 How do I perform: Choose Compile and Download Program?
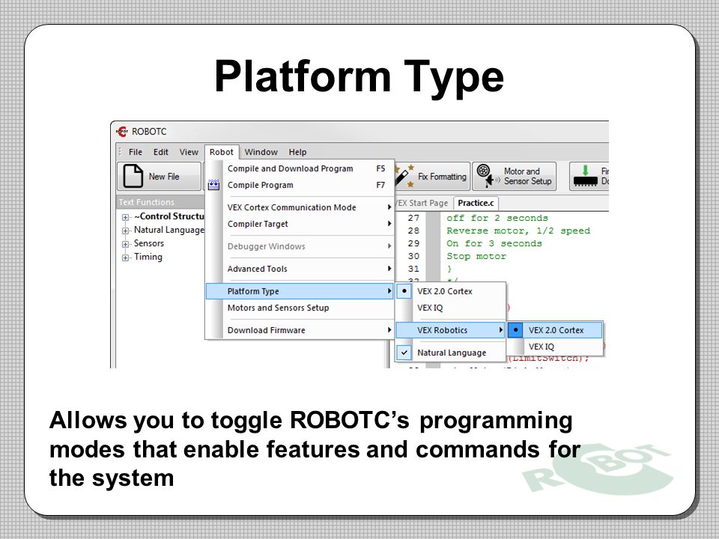[300, 168]
